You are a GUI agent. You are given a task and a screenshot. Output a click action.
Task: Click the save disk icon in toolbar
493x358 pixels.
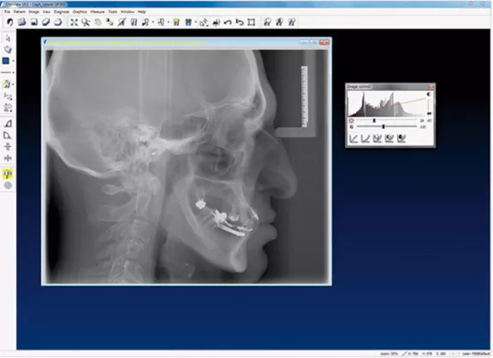(x=34, y=22)
